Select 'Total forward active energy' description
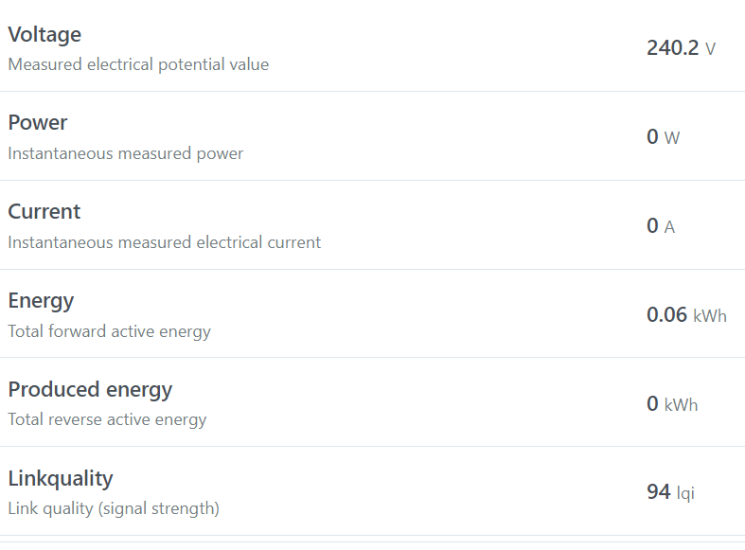This screenshot has height=550, width=745. point(110,331)
